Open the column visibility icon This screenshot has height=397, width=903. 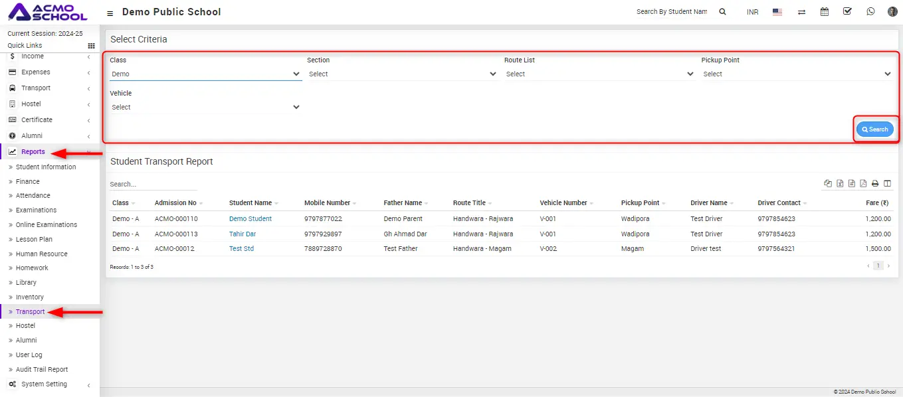tap(887, 184)
